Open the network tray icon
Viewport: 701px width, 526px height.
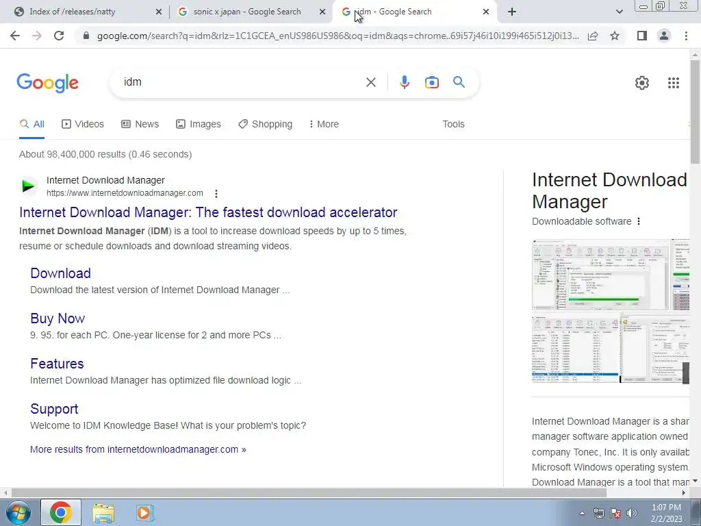pos(598,513)
